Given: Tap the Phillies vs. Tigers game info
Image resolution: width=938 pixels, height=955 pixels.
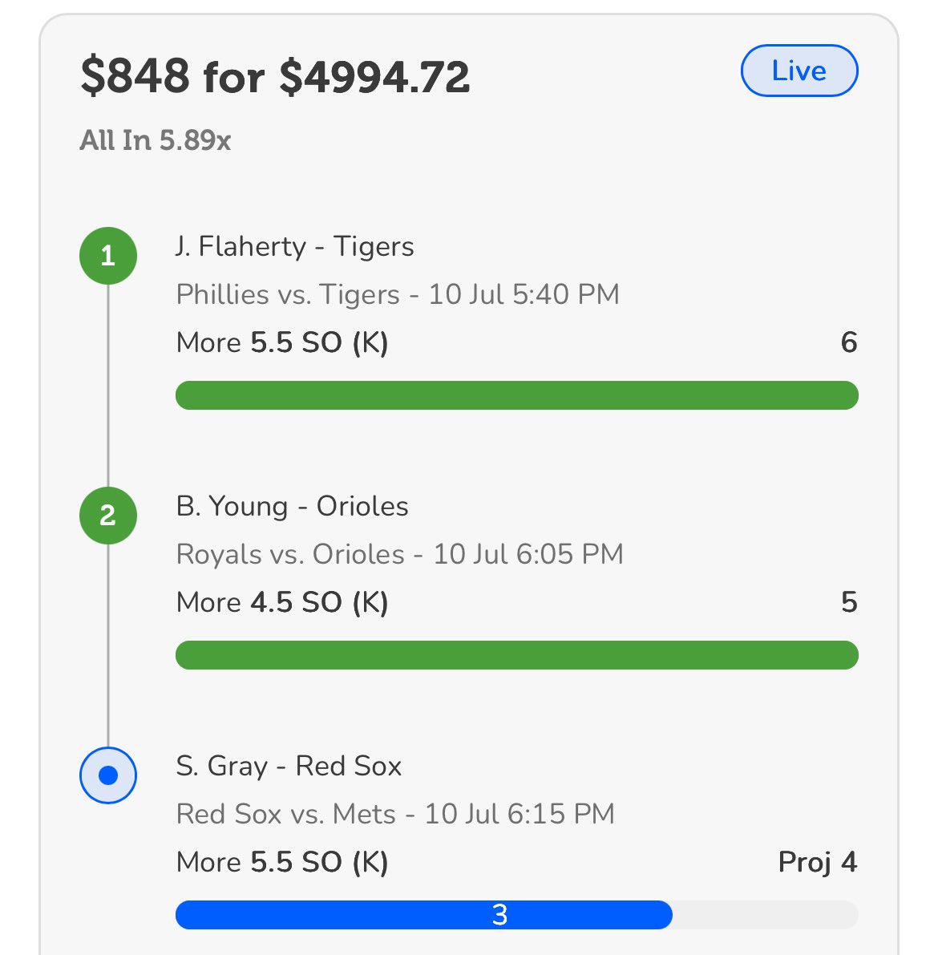Looking at the screenshot, I should tap(398, 295).
